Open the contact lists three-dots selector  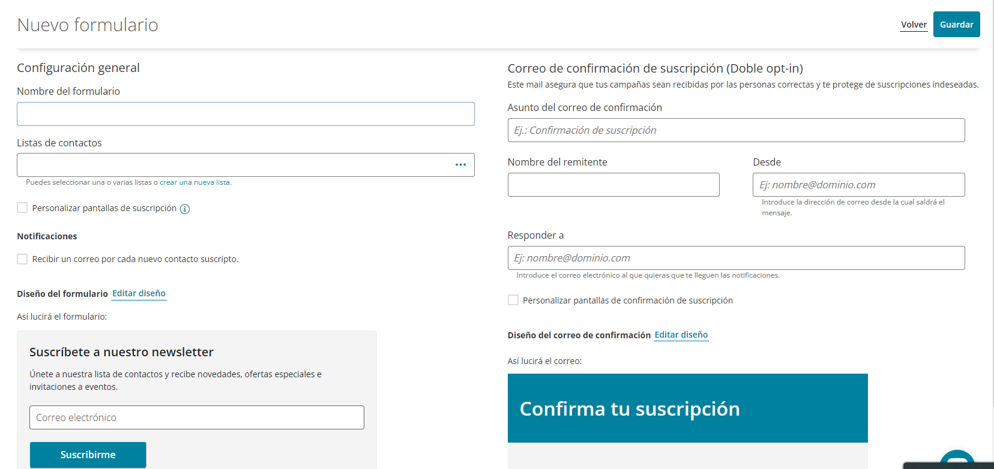460,165
